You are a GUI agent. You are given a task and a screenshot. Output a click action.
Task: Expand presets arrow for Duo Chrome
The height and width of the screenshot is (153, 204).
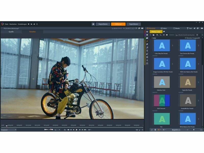coord(199,46)
